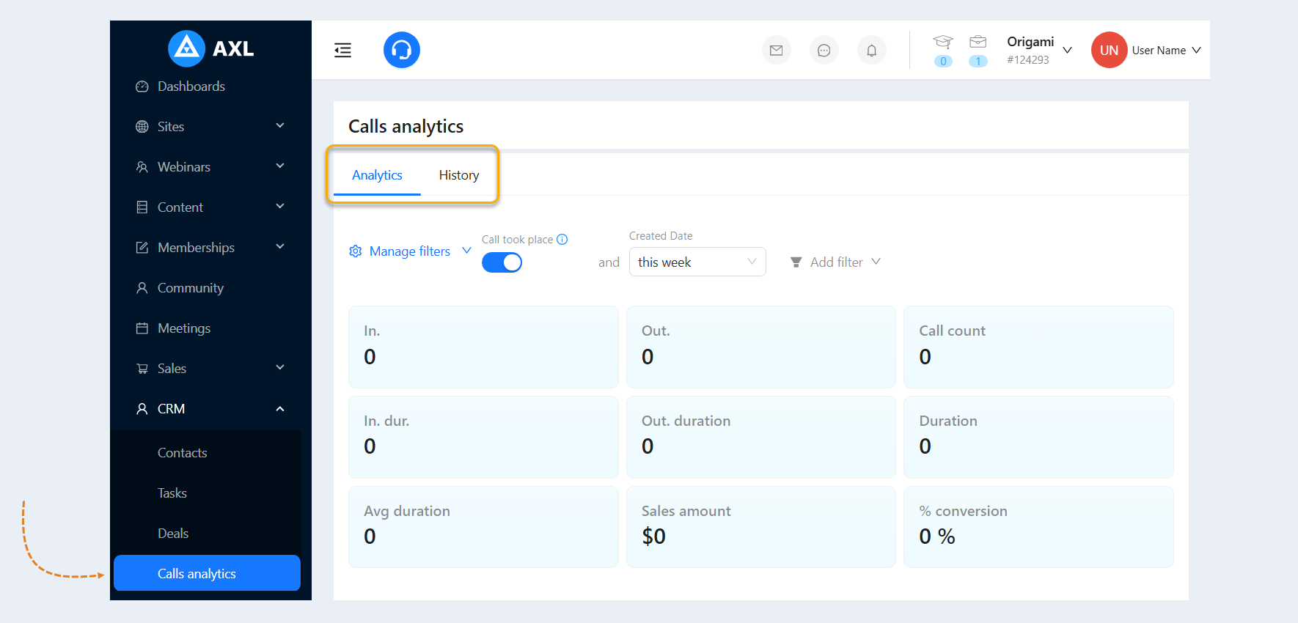Click the Meetings calendar icon in sidebar

tap(142, 328)
